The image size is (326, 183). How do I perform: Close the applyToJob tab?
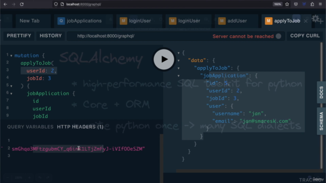click(306, 21)
